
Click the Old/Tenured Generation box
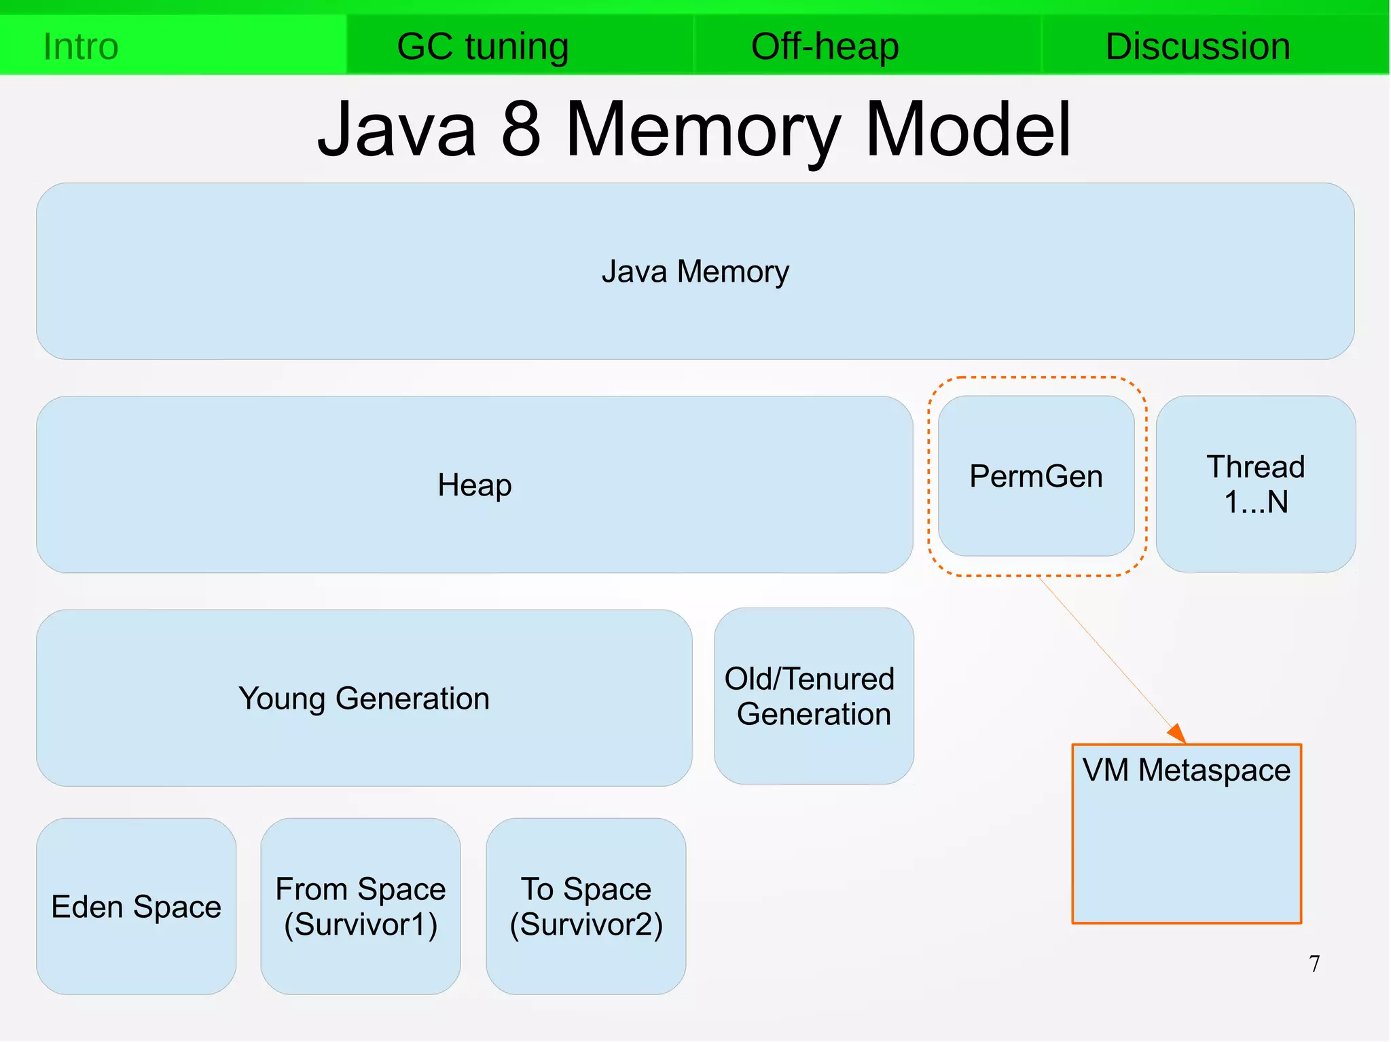pos(814,696)
